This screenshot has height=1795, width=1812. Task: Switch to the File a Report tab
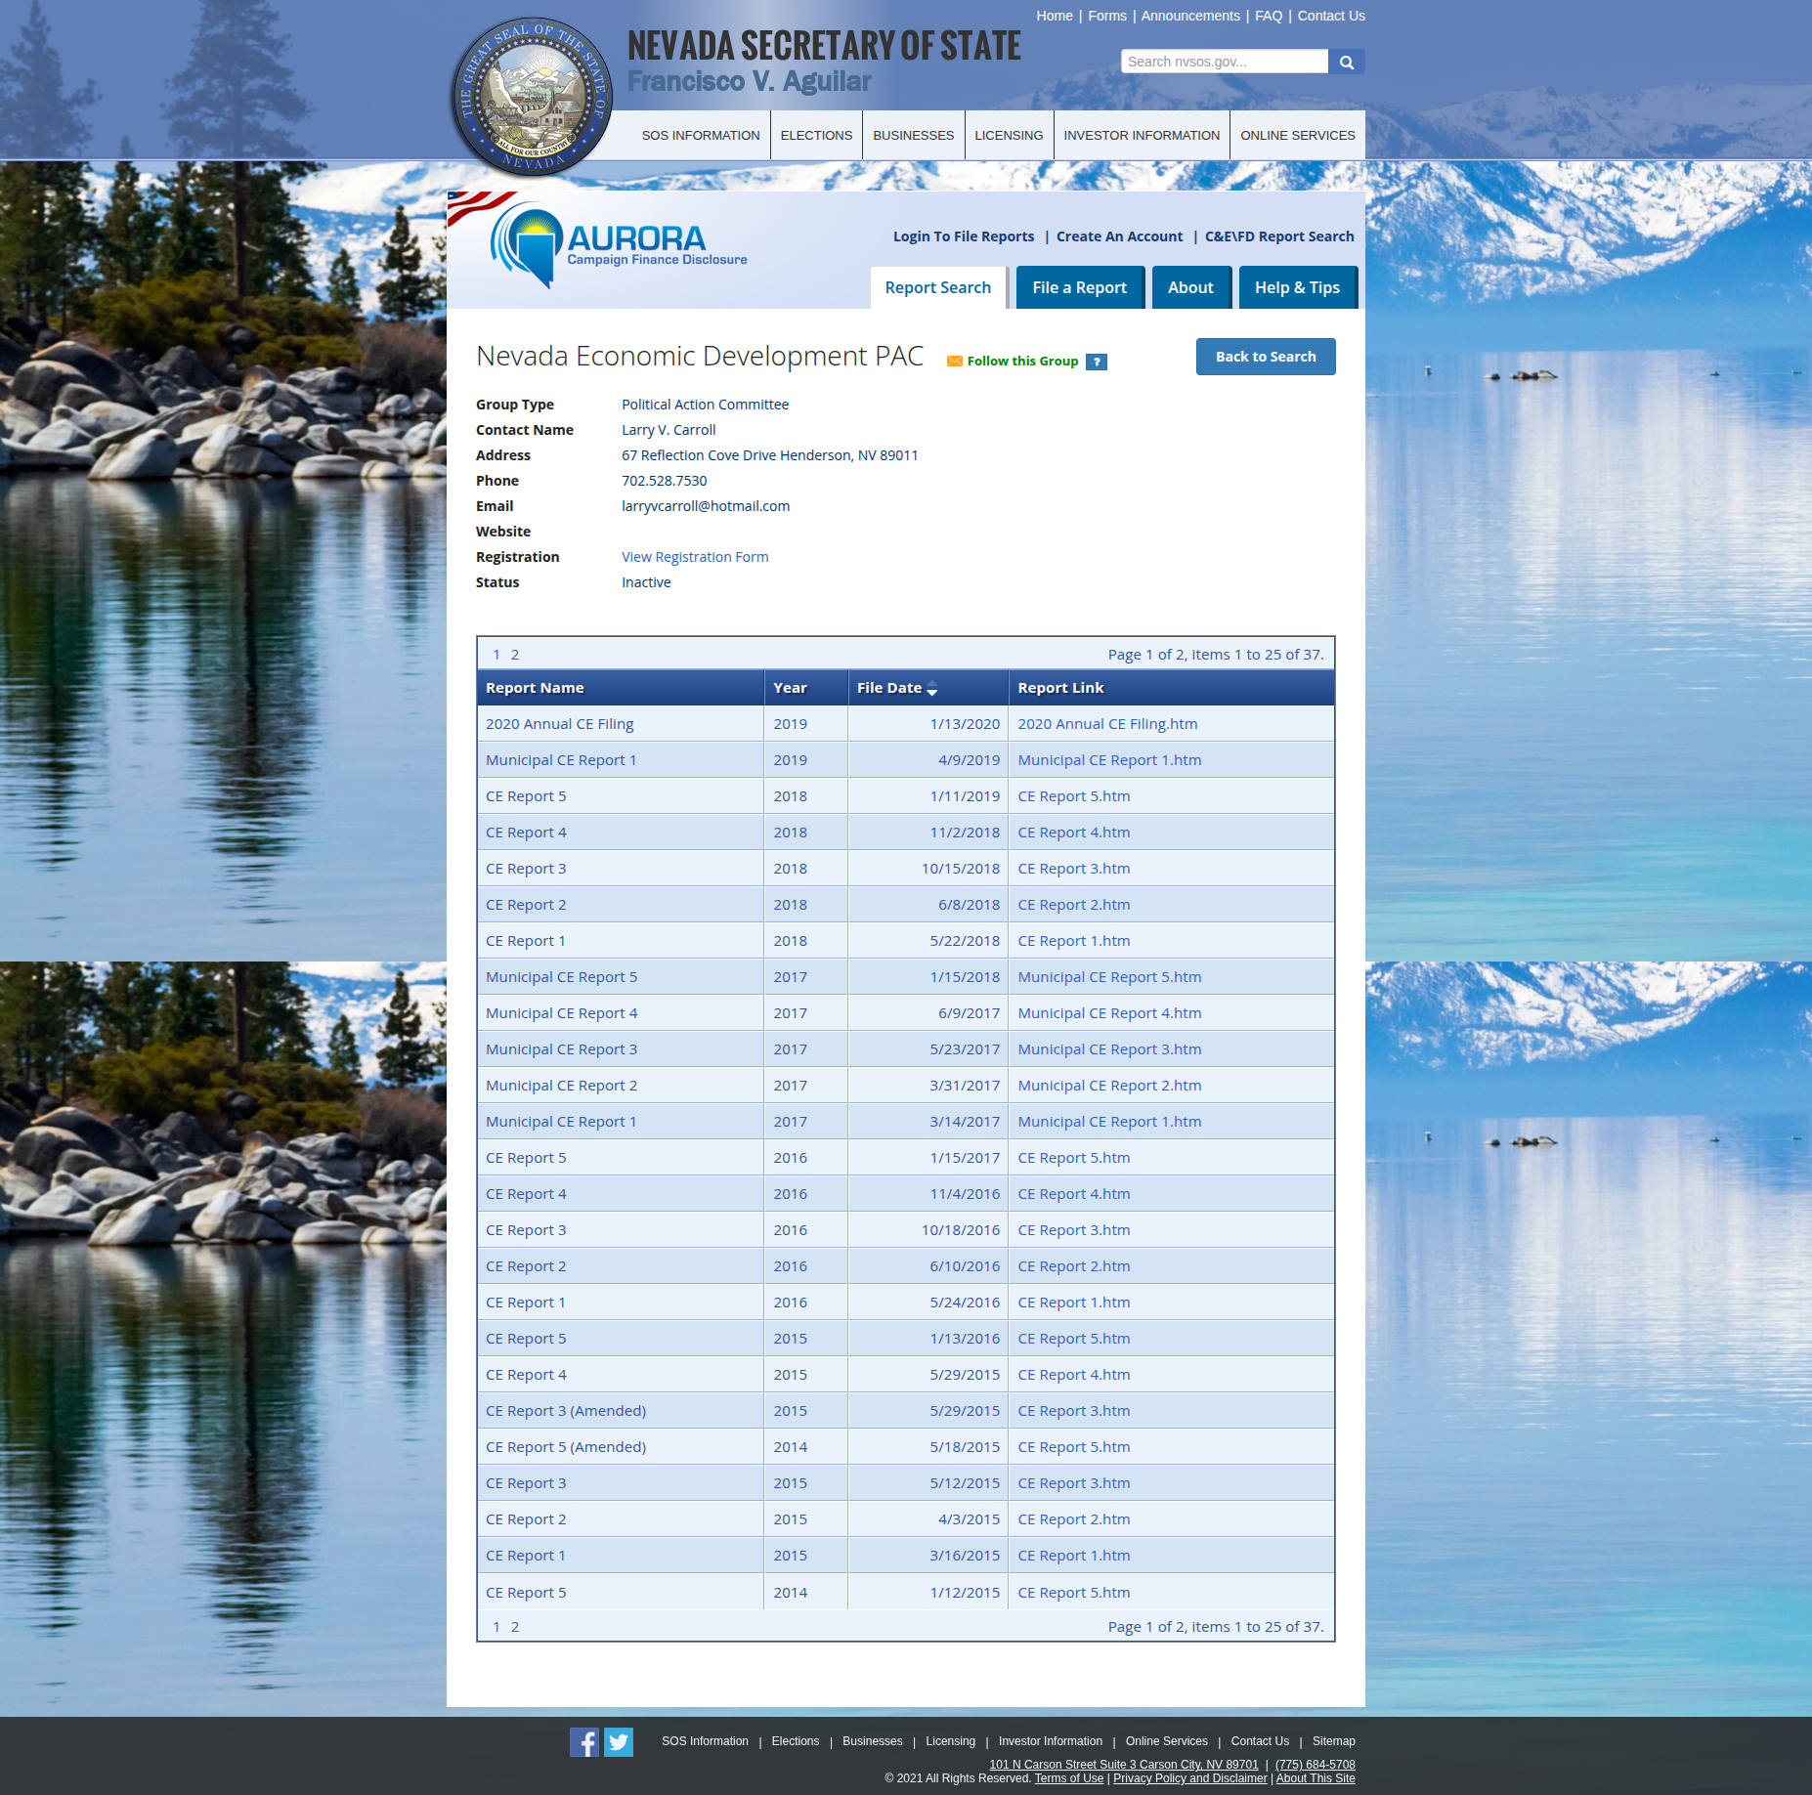pyautogui.click(x=1079, y=287)
